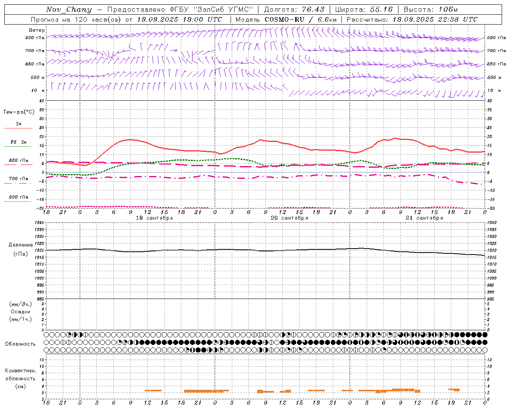508x406 pixels.
Task: Click the forecast start time '18.09.2025 18:00 UTC'
Action: point(179,19)
